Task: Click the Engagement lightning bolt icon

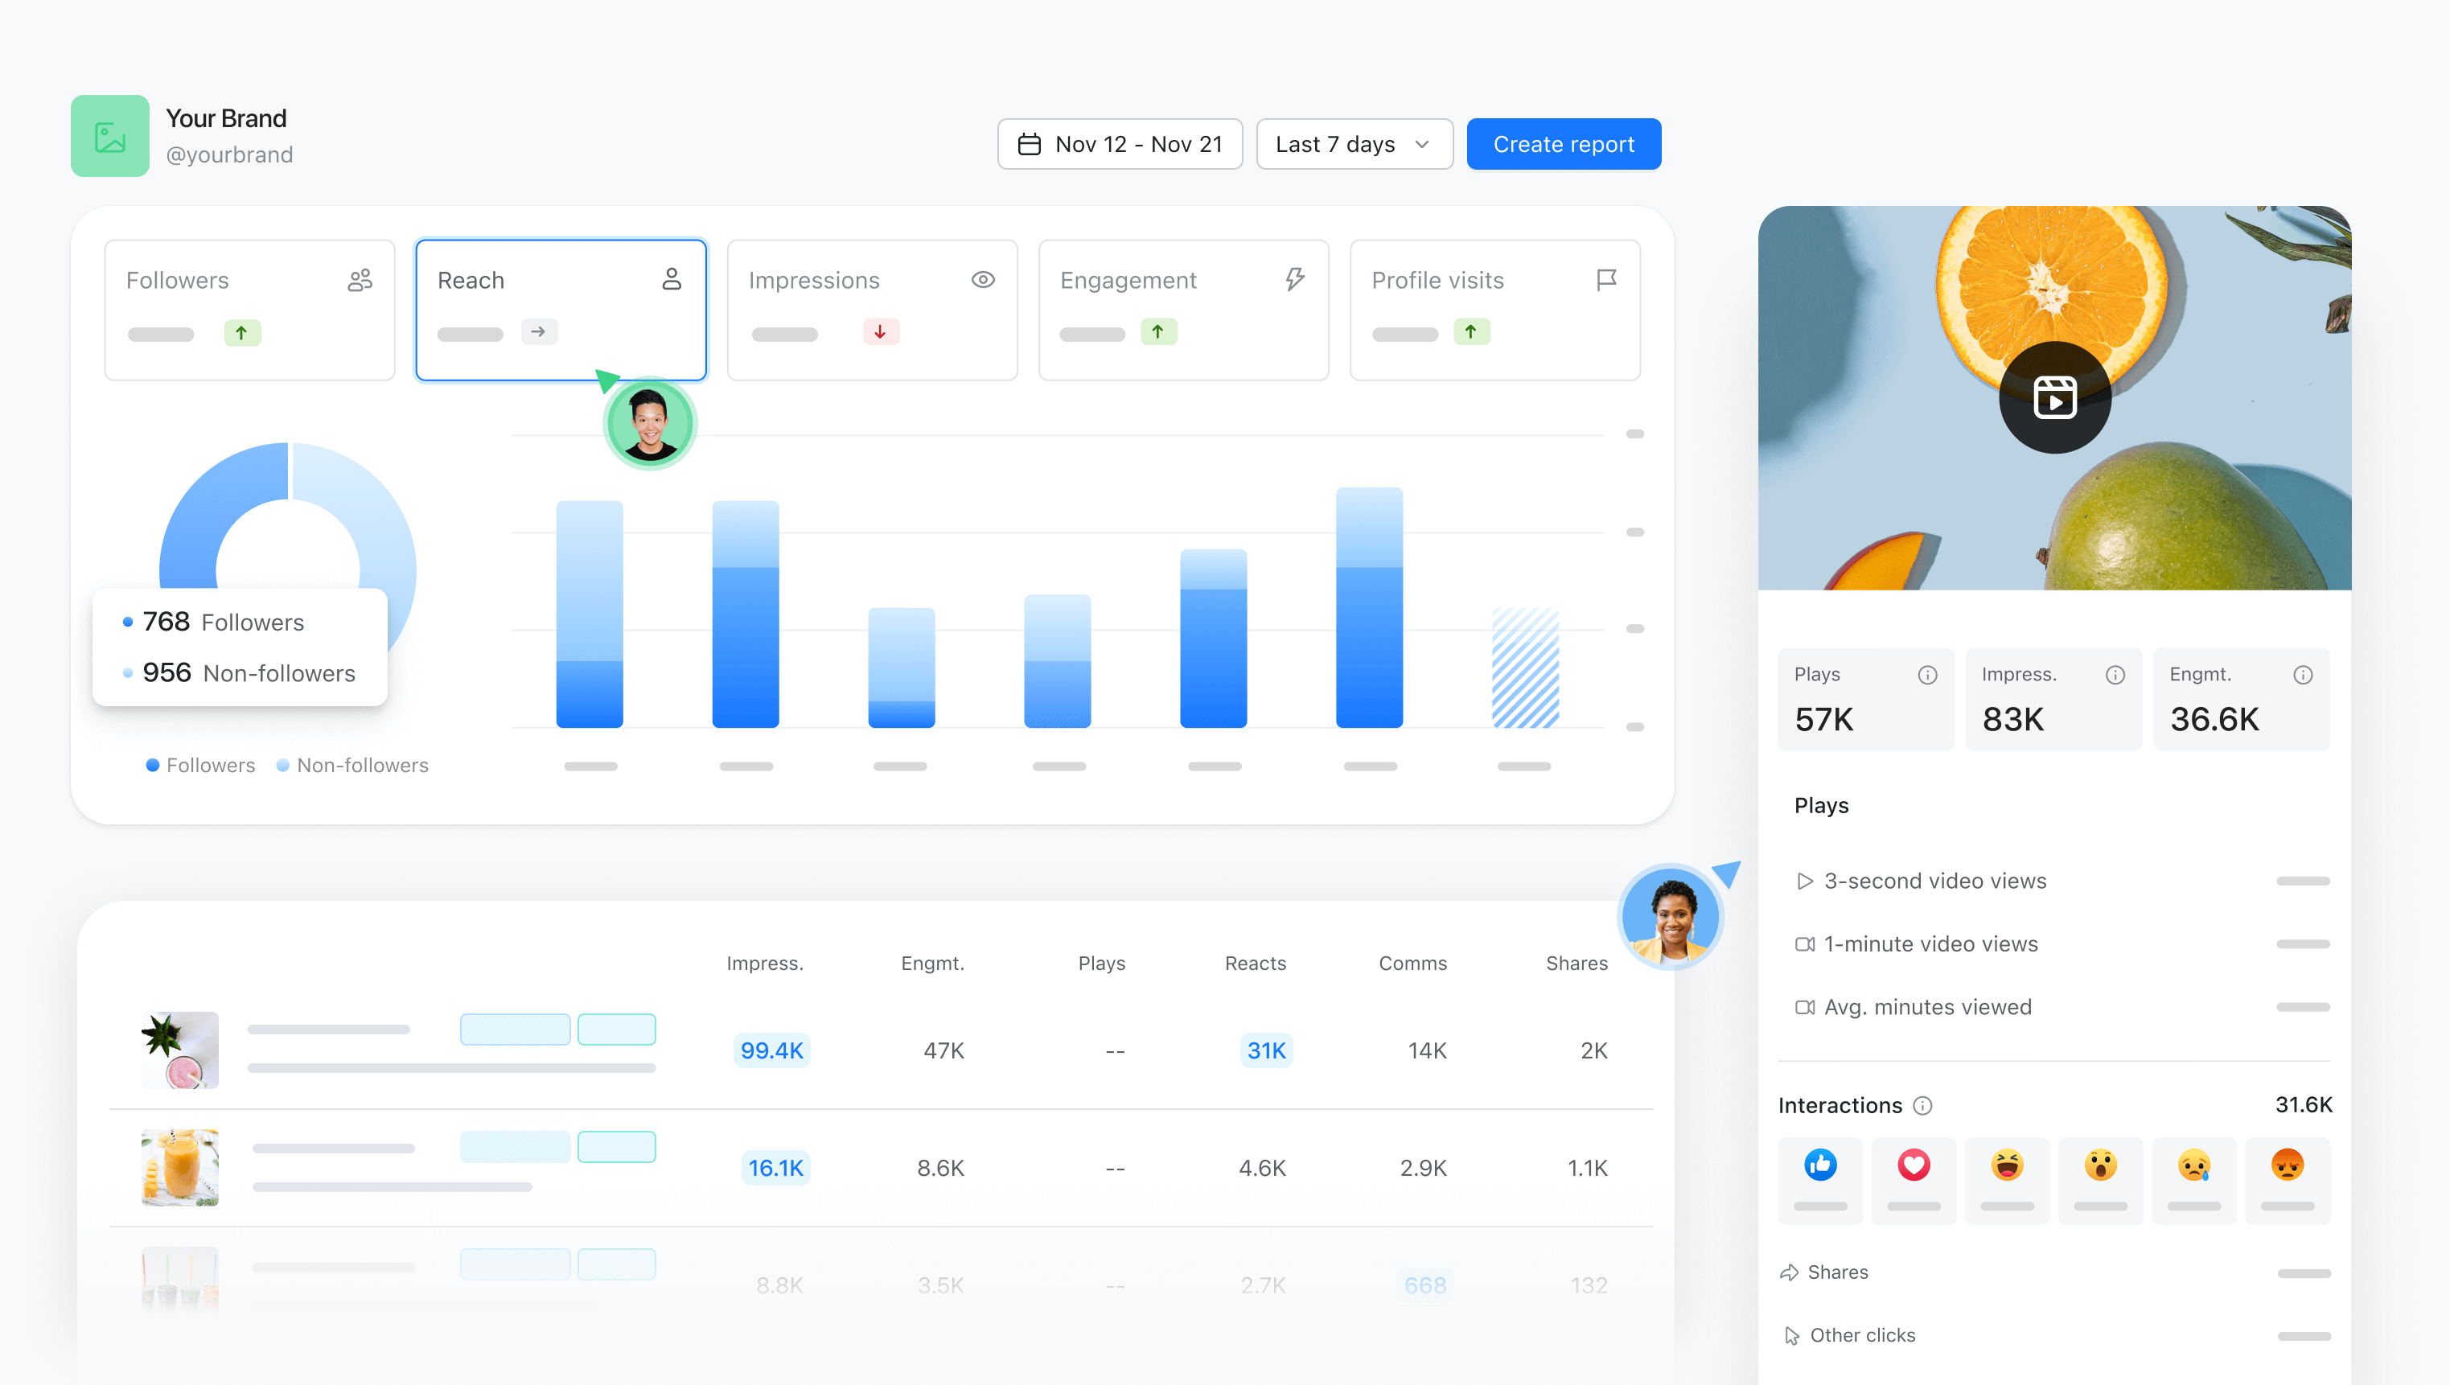Action: 1289,279
